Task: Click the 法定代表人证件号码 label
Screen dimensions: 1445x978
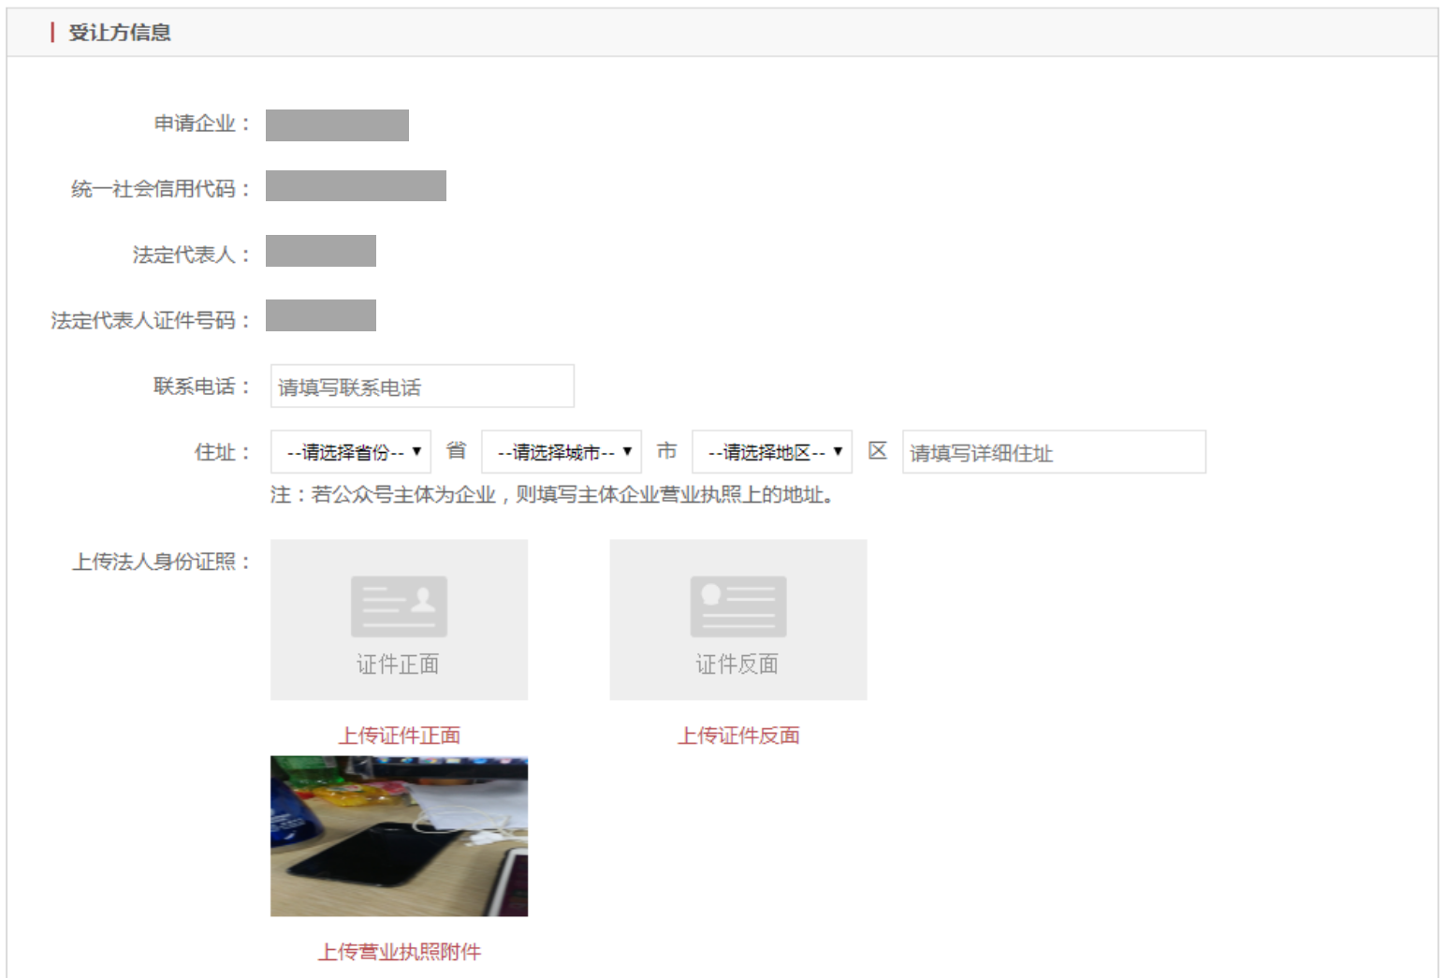Action: 151,320
